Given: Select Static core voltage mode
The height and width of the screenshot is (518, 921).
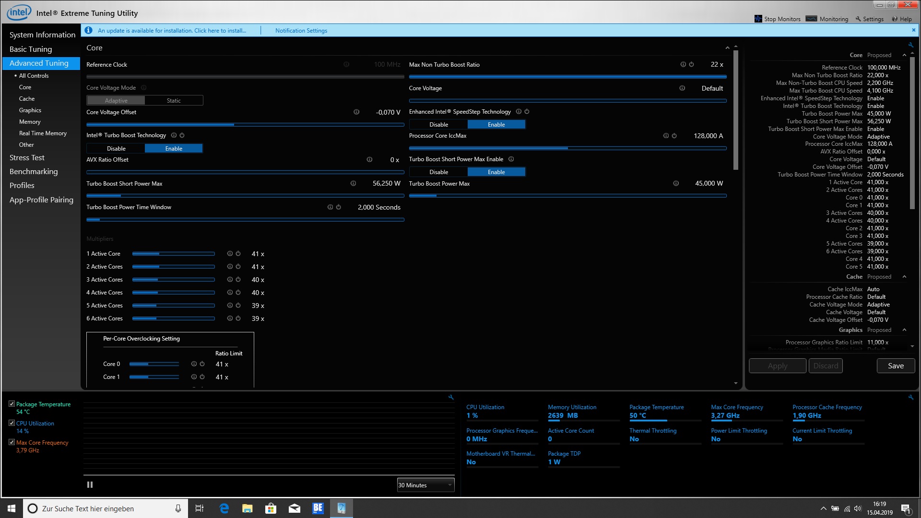Looking at the screenshot, I should (174, 100).
